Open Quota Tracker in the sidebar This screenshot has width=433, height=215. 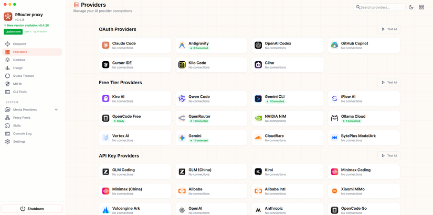(x=32, y=76)
